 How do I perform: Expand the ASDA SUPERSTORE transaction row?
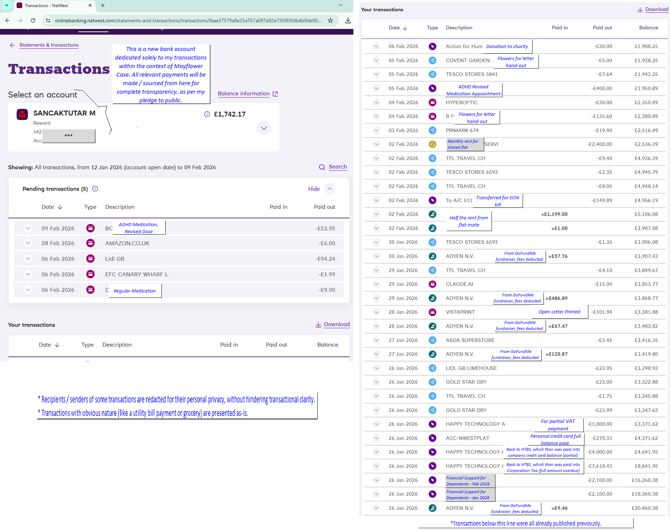coord(376,340)
